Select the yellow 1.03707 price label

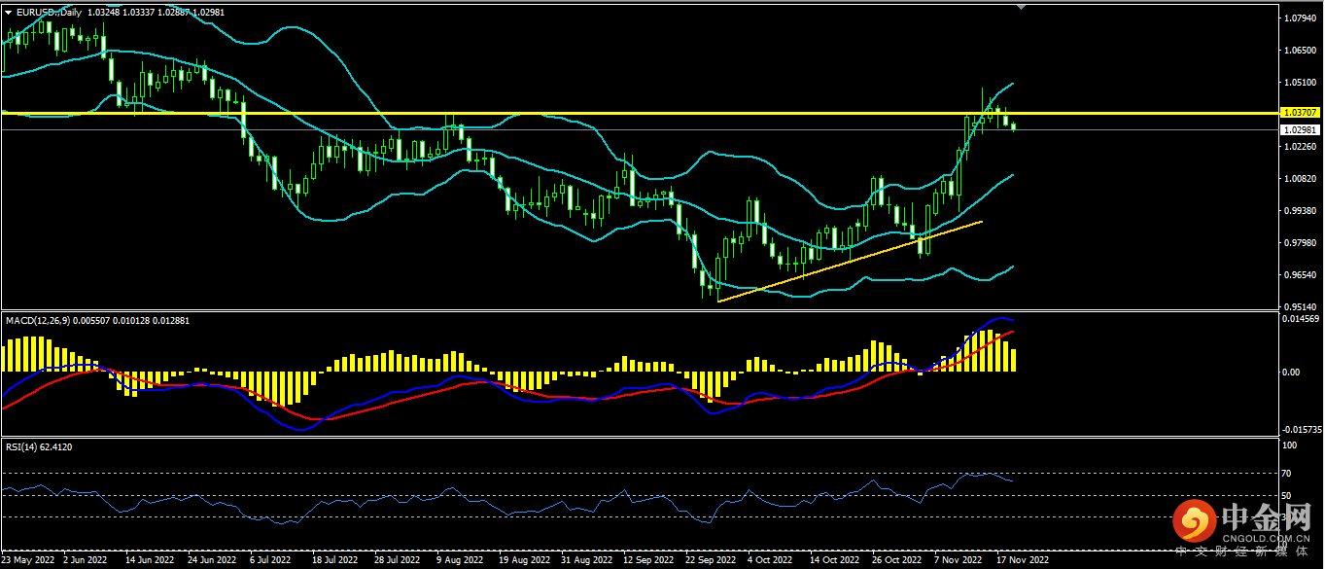1300,114
